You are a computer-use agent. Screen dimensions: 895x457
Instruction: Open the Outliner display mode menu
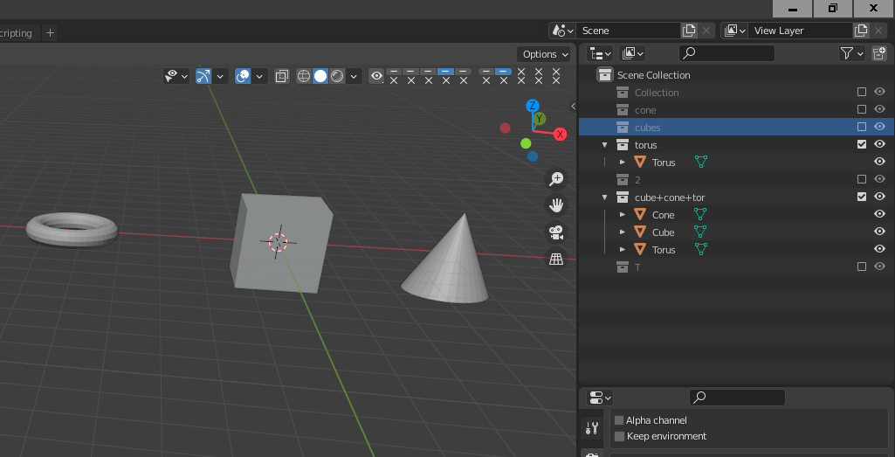click(x=632, y=53)
